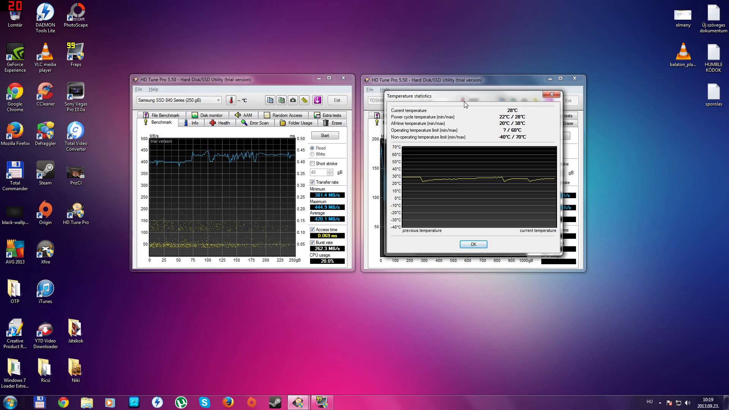Select the Defraggler desktop icon
The width and height of the screenshot is (729, 410).
pyautogui.click(x=45, y=134)
